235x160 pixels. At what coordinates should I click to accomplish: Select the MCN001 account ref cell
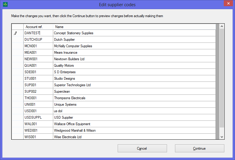coord(38,46)
